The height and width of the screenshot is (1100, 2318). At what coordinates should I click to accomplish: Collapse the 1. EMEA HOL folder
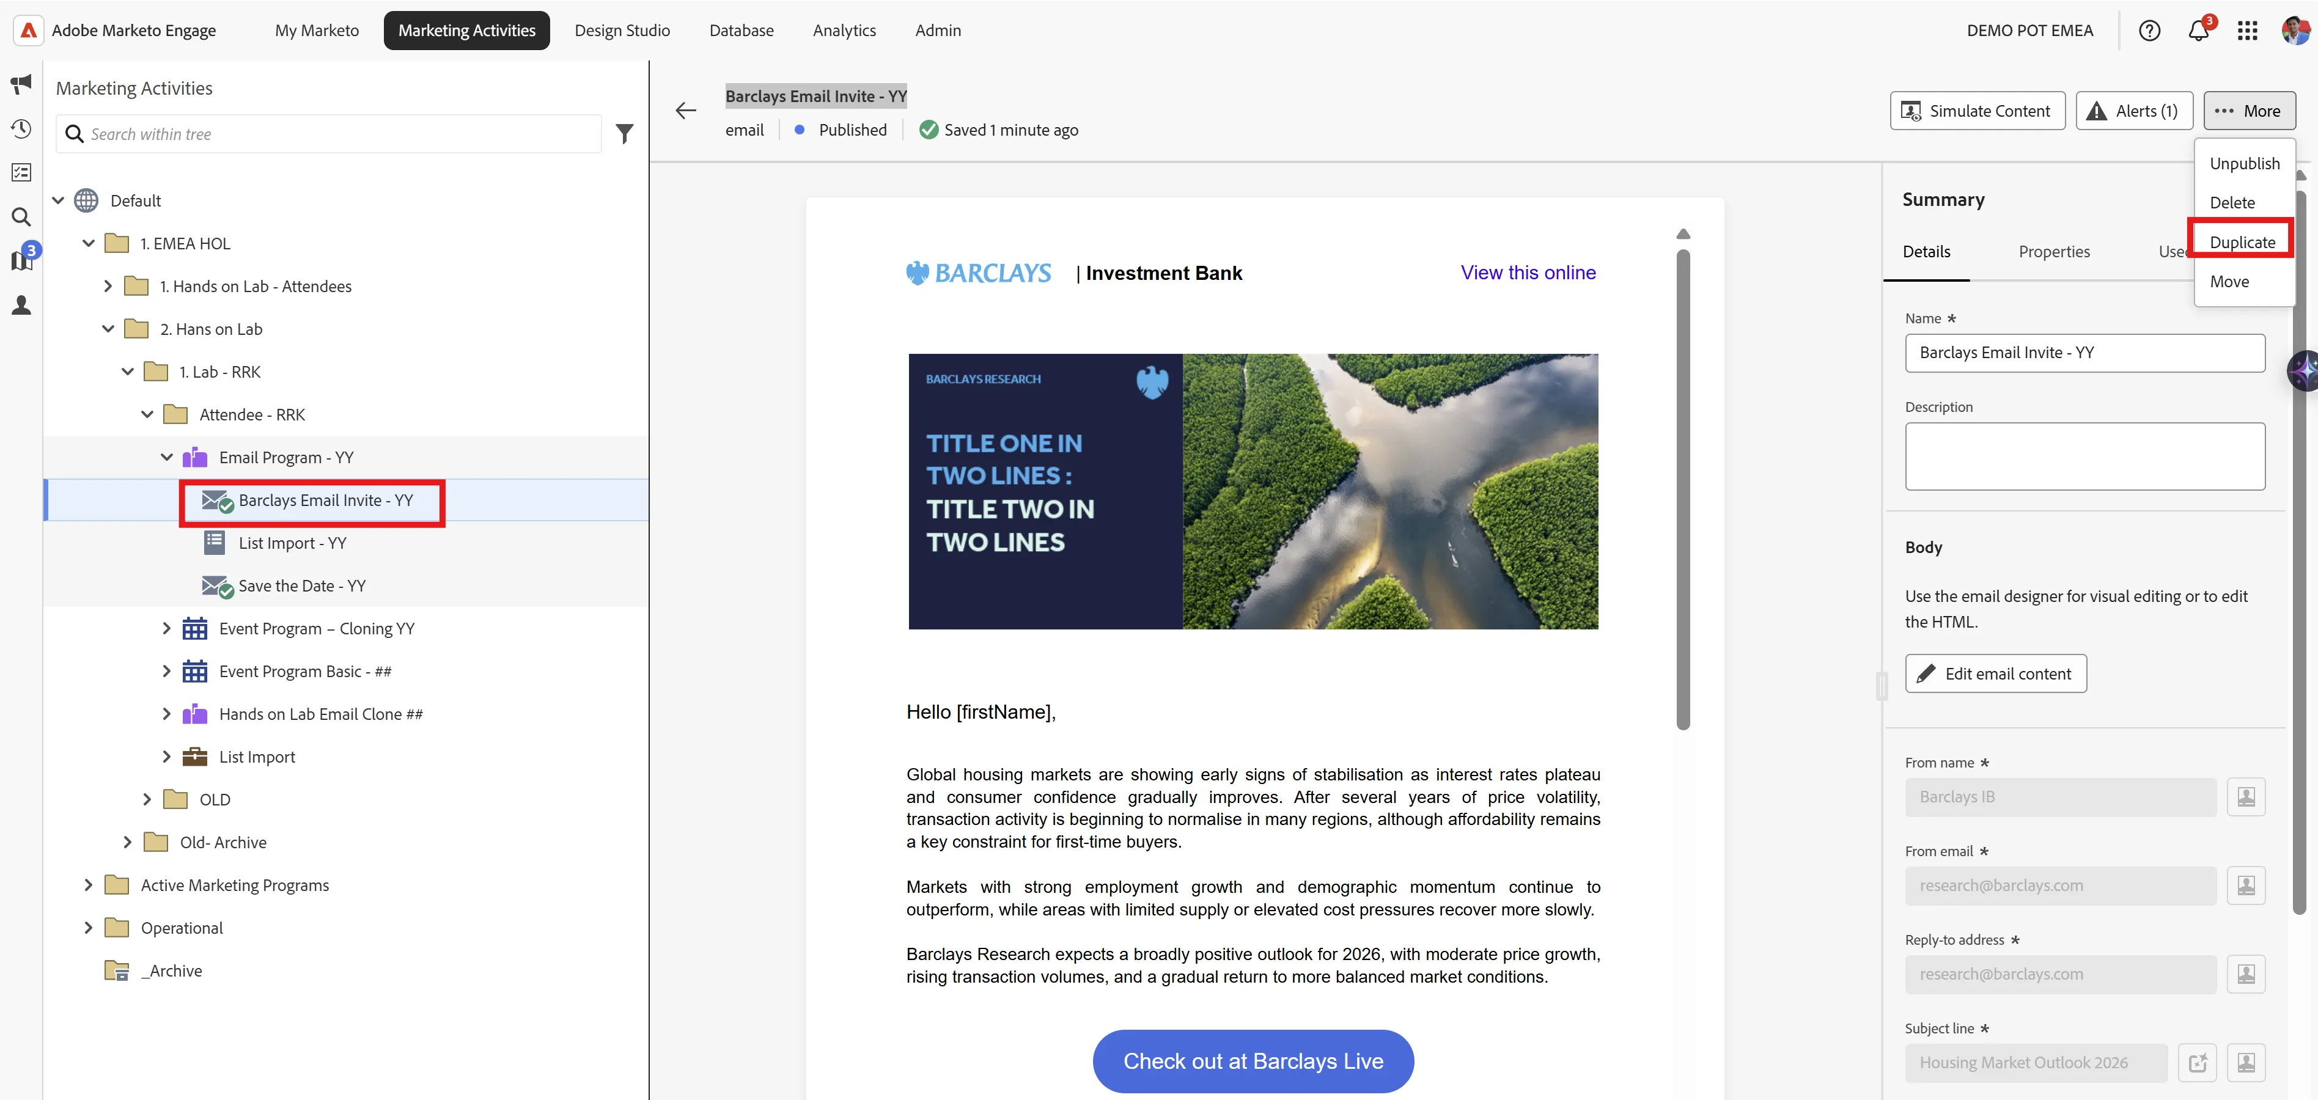(x=88, y=244)
